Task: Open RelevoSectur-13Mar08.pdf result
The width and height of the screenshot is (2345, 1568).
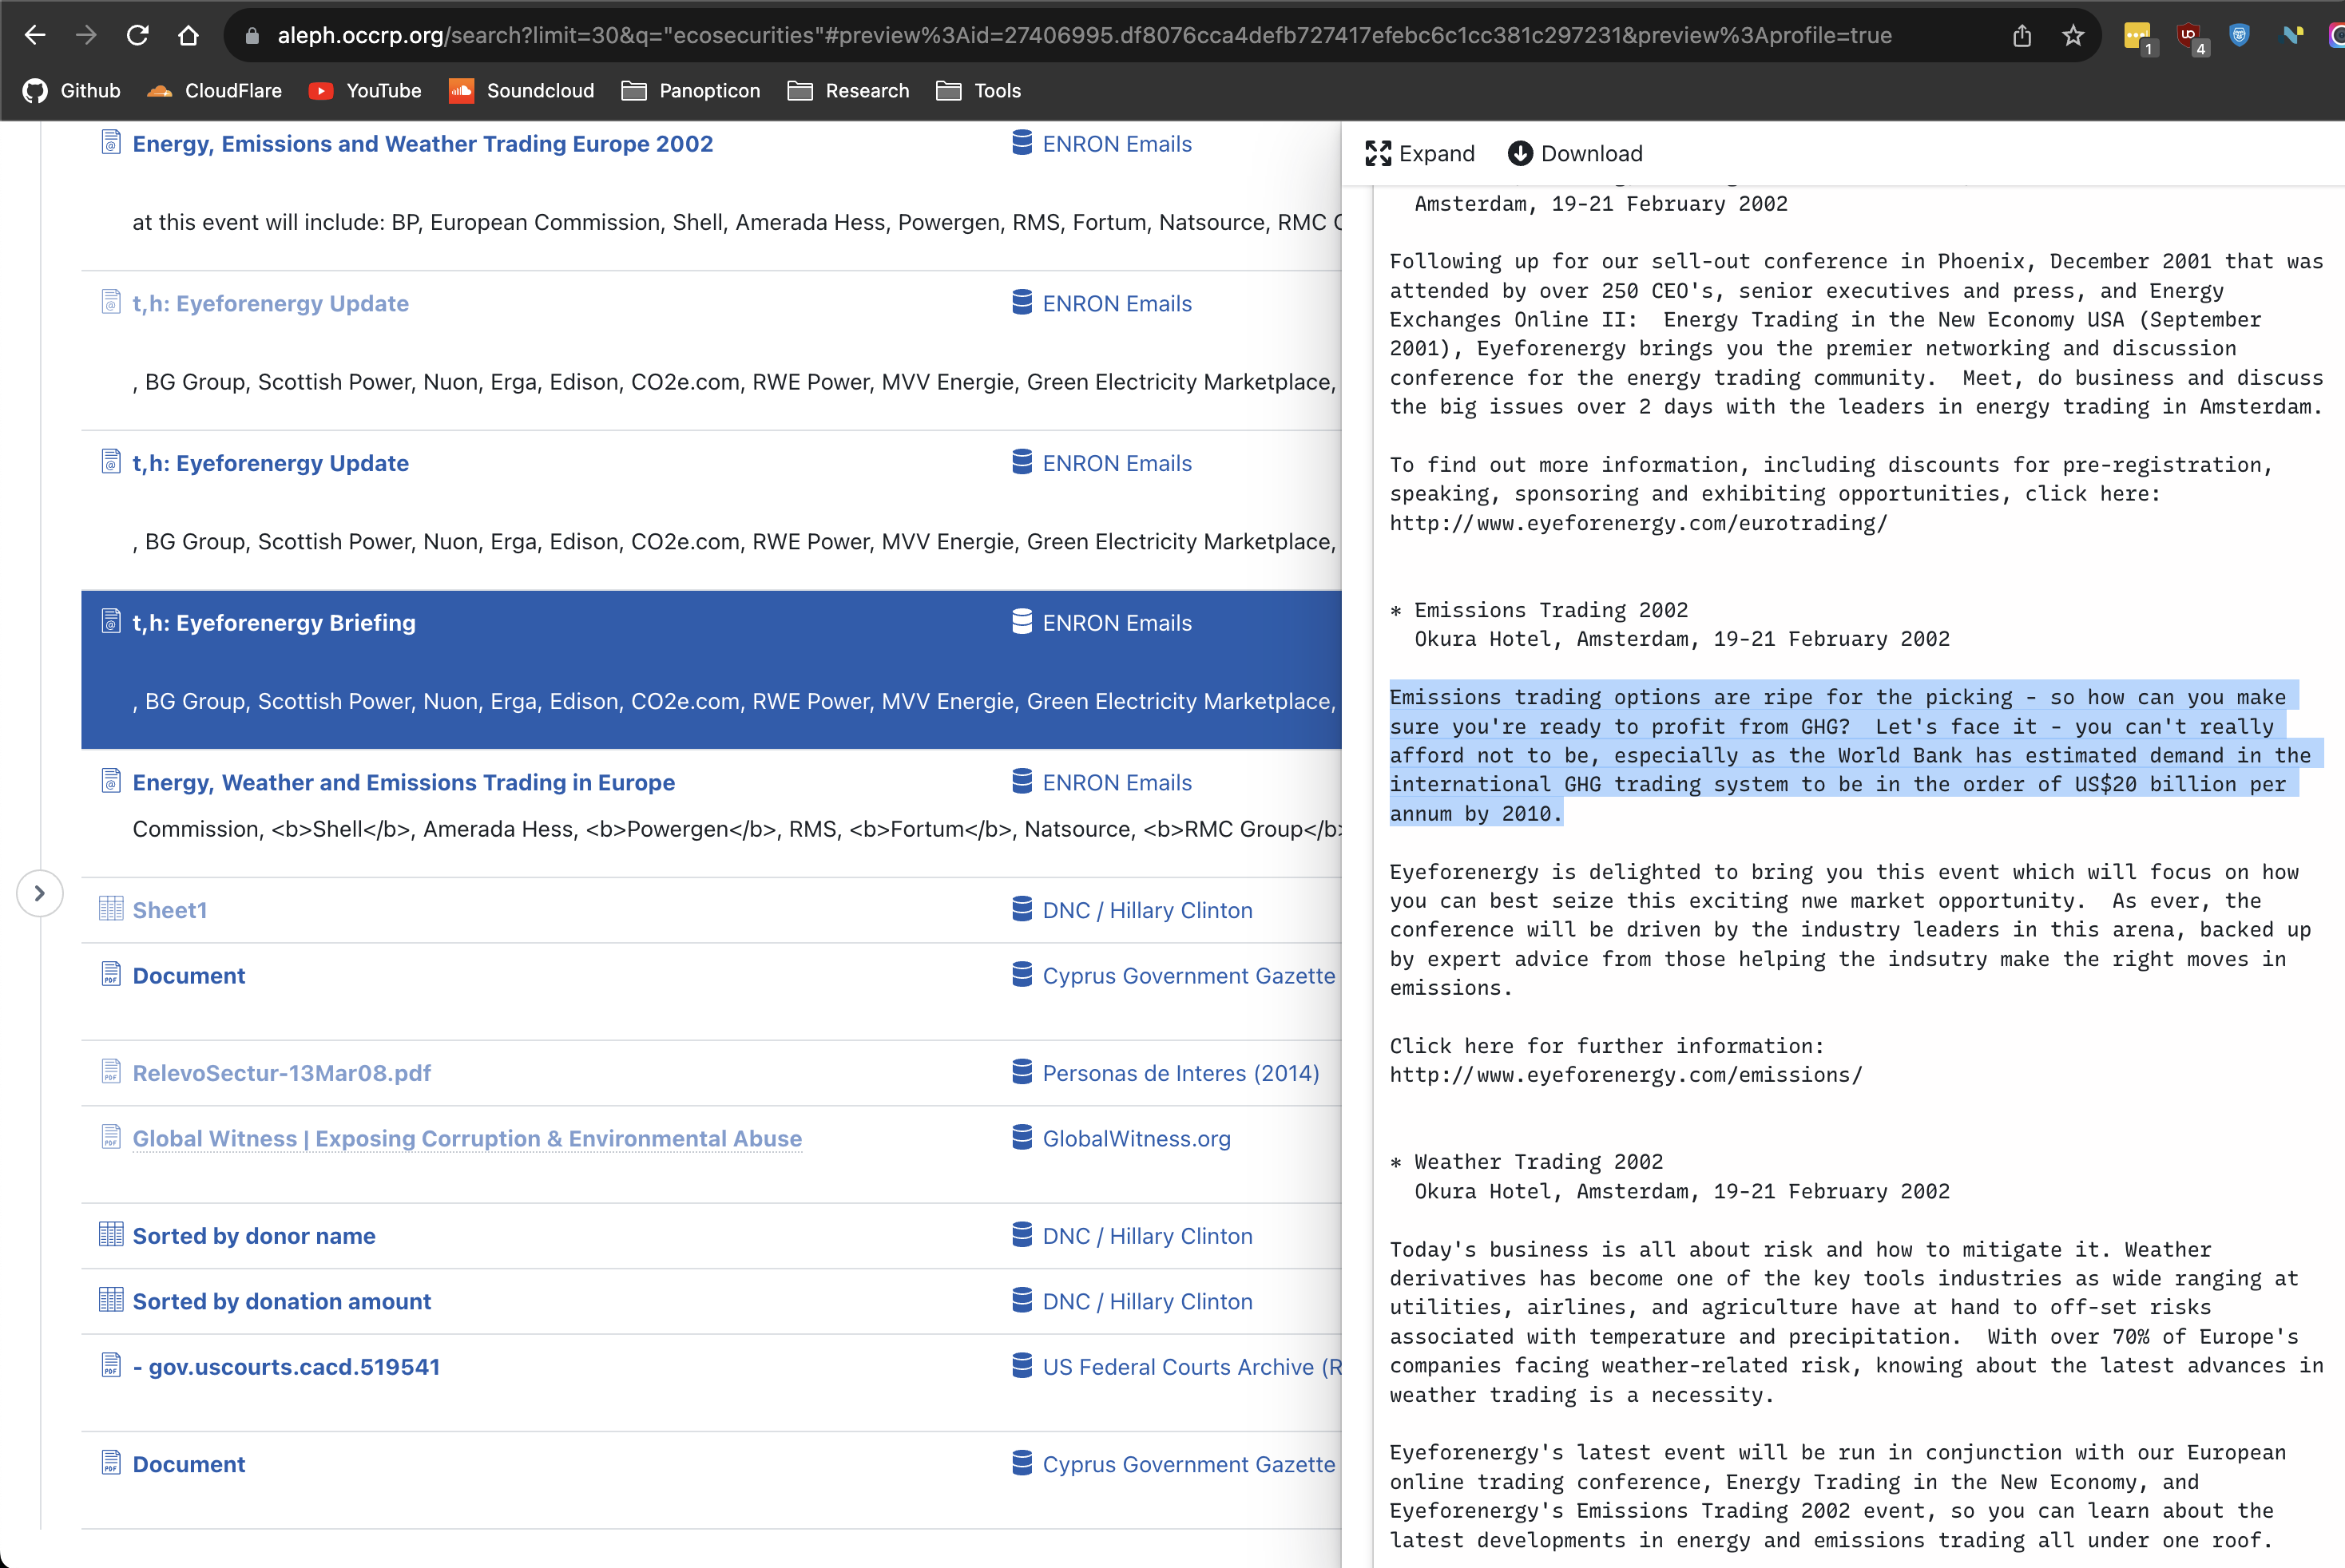Action: click(x=281, y=1073)
